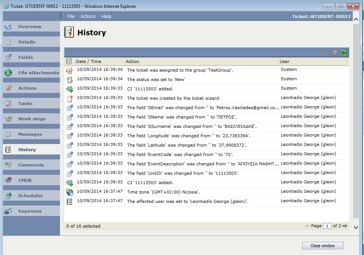Click the Fields sidebar icon
Screen dimensions: 364x255
coord(8,57)
